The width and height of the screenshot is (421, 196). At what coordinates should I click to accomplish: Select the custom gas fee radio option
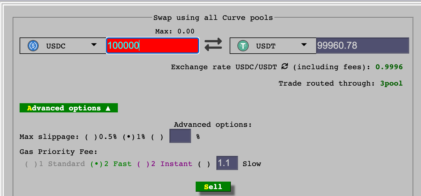coord(204,164)
